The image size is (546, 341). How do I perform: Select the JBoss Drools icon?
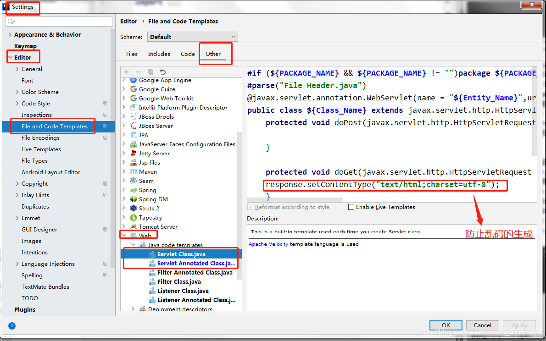[x=134, y=116]
